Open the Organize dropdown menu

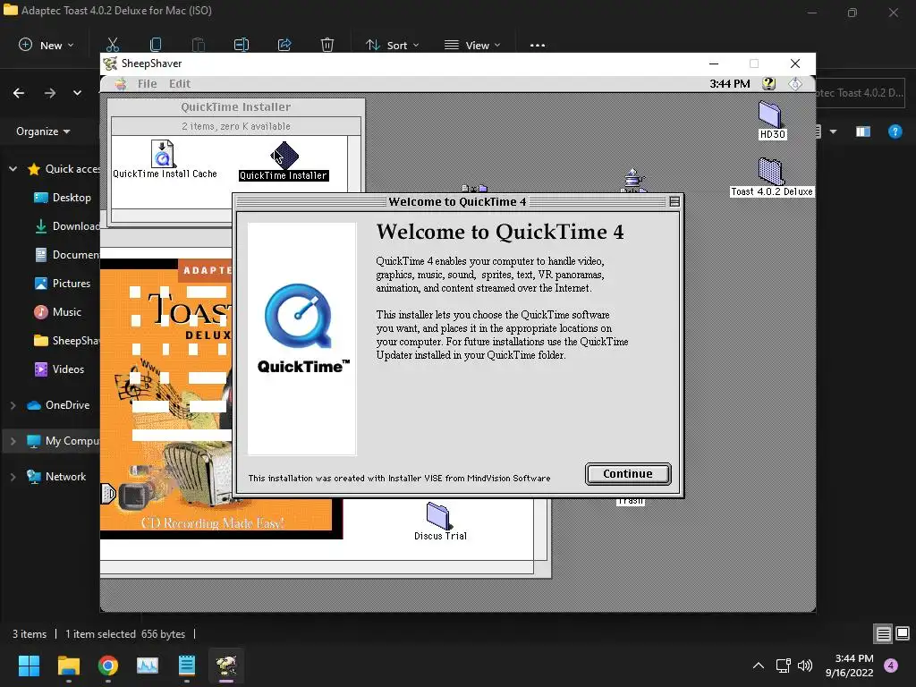click(x=43, y=131)
